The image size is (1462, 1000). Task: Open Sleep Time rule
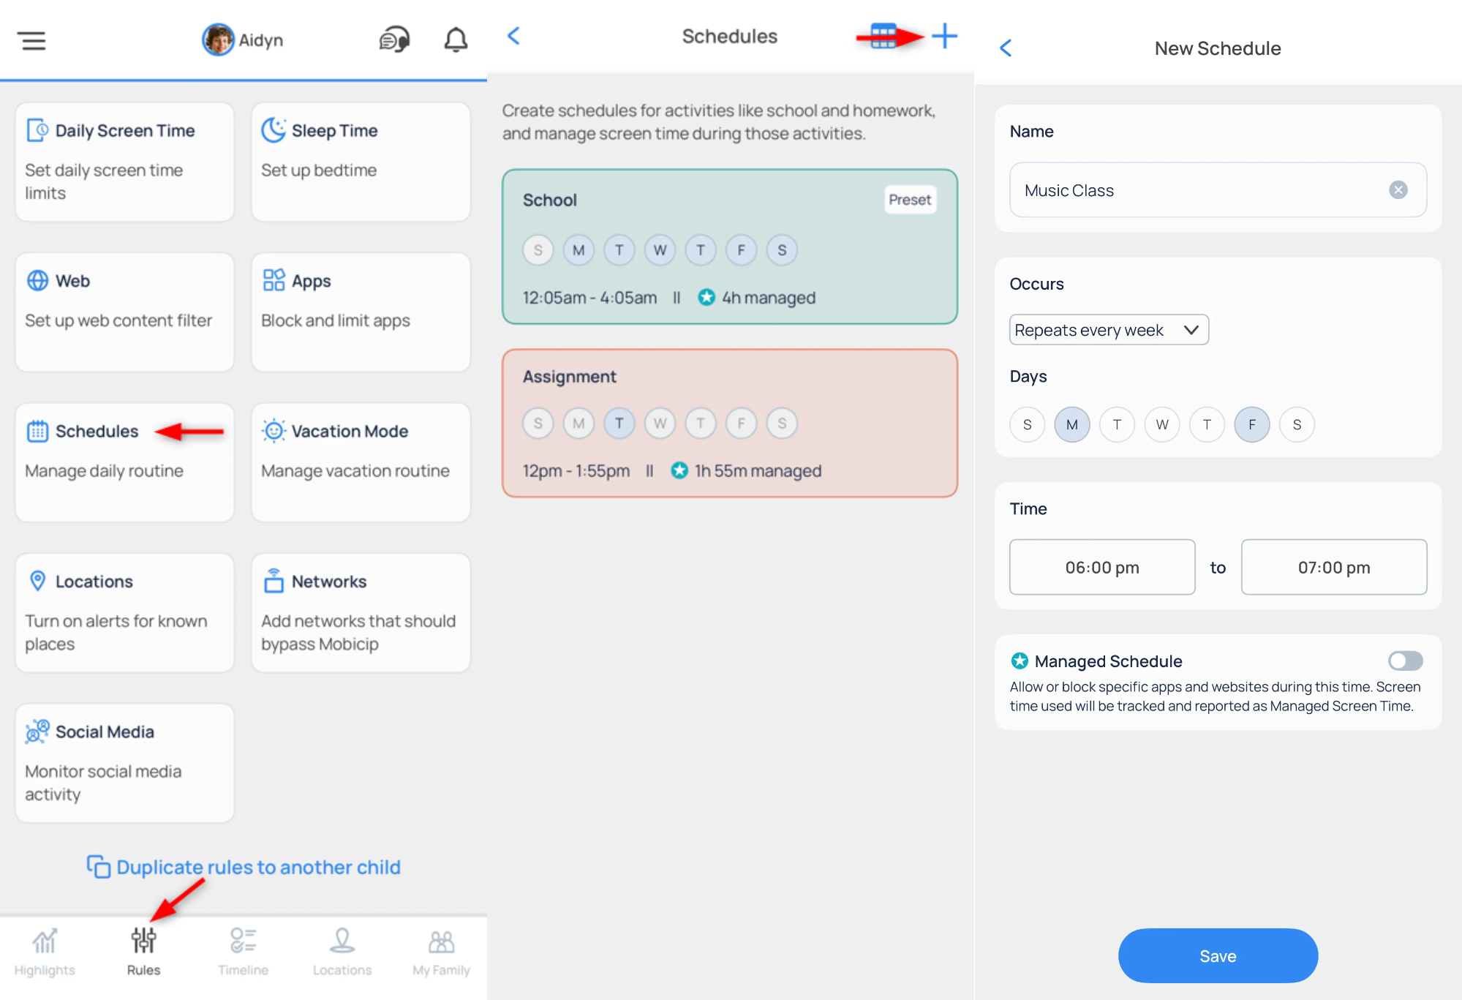tap(361, 162)
